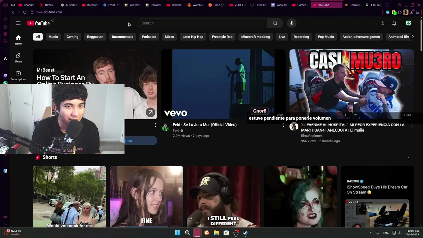The image size is (423, 238).
Task: Open the CASI MU3RO video thumbnail
Action: (x=352, y=84)
